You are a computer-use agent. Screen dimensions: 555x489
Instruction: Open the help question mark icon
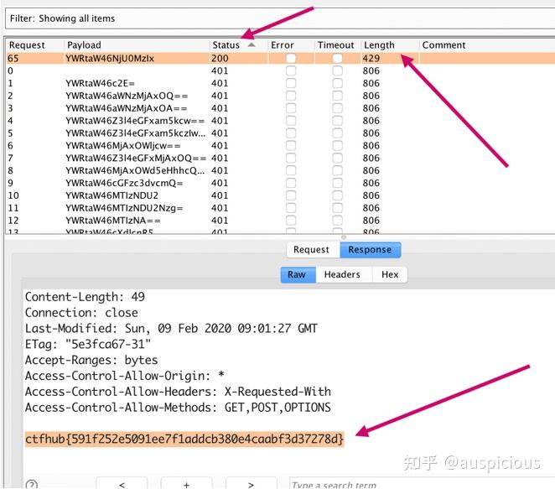point(32,485)
